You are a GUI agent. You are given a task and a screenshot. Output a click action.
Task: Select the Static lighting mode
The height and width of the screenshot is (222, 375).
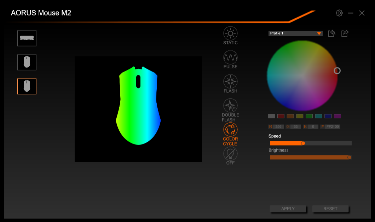pos(230,36)
